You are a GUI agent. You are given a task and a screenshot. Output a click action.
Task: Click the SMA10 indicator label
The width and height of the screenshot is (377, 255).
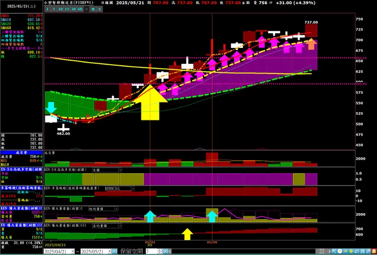6,20
